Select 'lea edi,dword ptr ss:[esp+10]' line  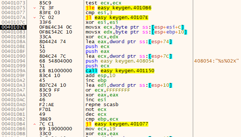pyautogui.click(x=129, y=85)
